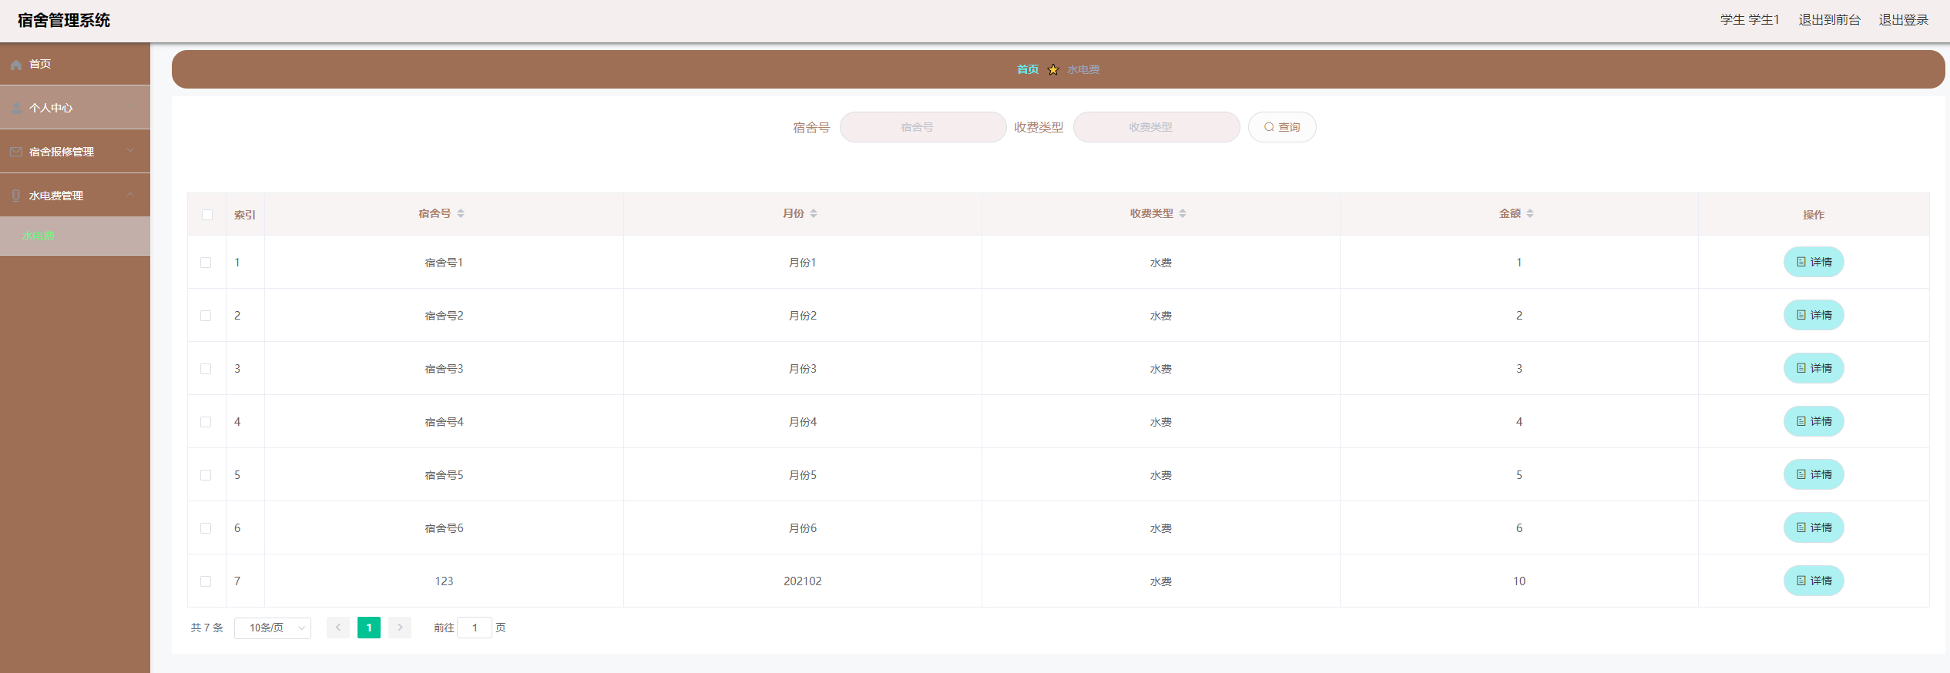Open 详情 for row 宿舍号3
1950x673 pixels.
[x=1814, y=368]
